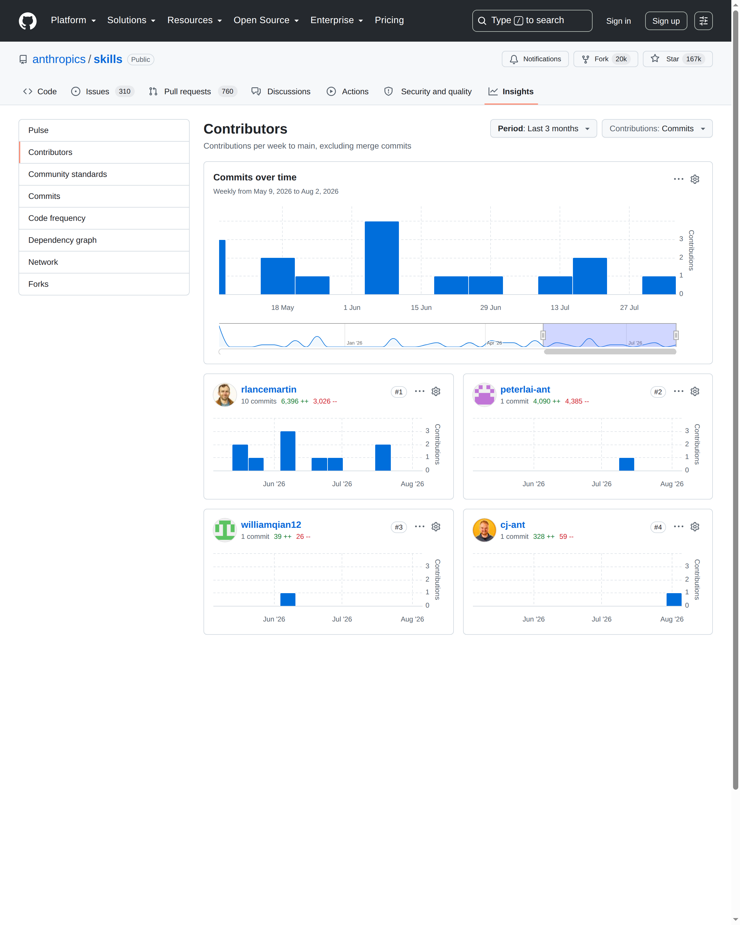Click the Sign in link
This screenshot has width=740, height=925.
(x=618, y=21)
